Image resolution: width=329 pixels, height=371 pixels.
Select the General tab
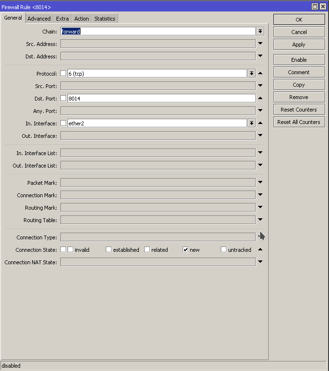click(13, 18)
